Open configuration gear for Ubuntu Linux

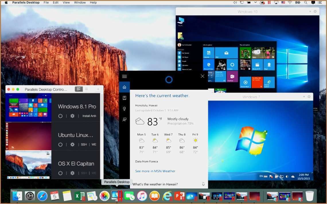[x=72, y=144]
